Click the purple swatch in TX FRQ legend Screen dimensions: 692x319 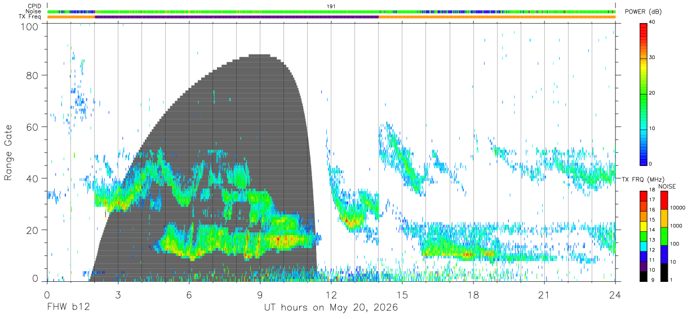point(644,266)
